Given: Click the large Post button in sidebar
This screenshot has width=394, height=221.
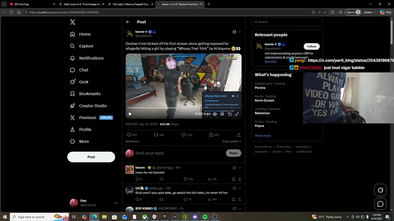Looking at the screenshot, I should pyautogui.click(x=91, y=157).
